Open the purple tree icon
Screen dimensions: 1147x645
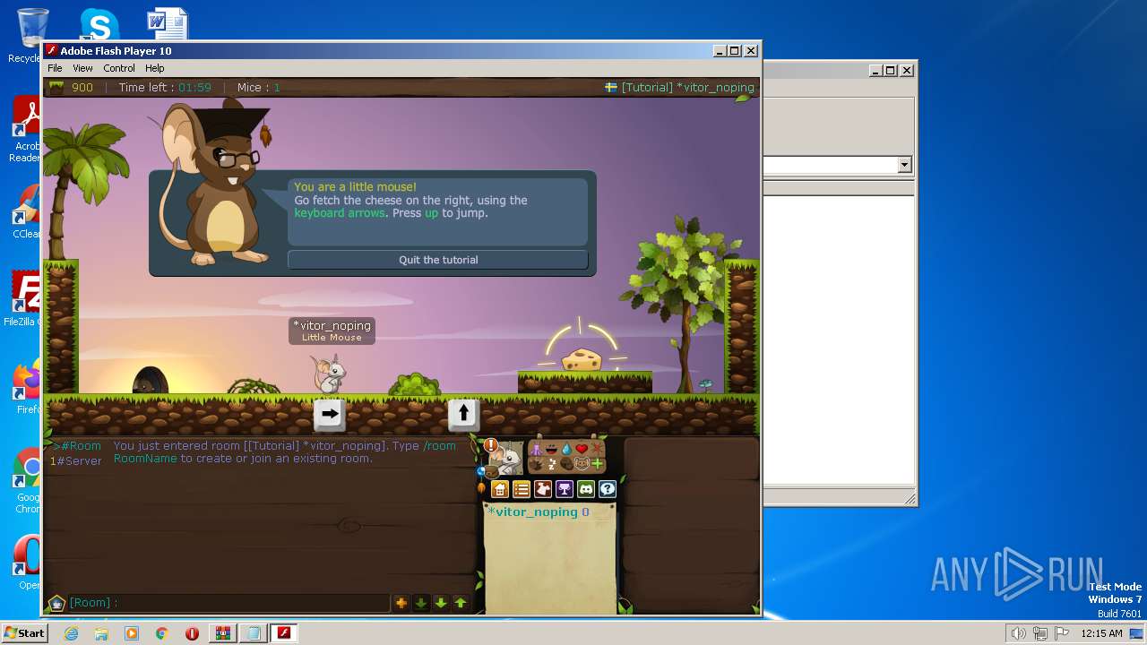coord(565,489)
